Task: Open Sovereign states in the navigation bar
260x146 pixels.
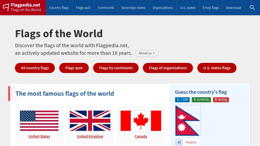Action: coord(133,8)
